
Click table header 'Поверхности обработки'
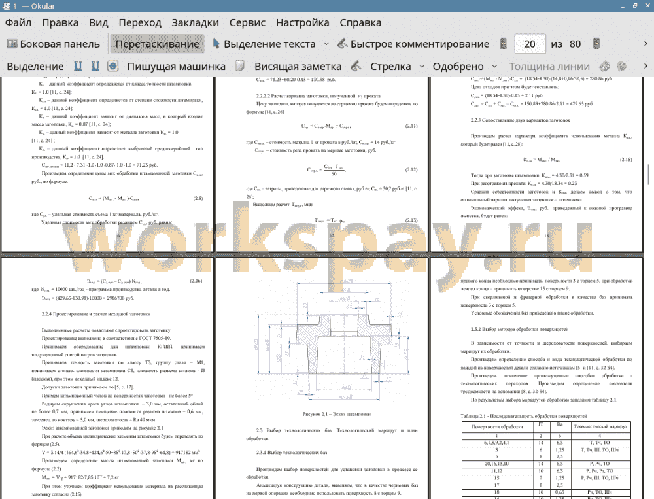tap(497, 427)
